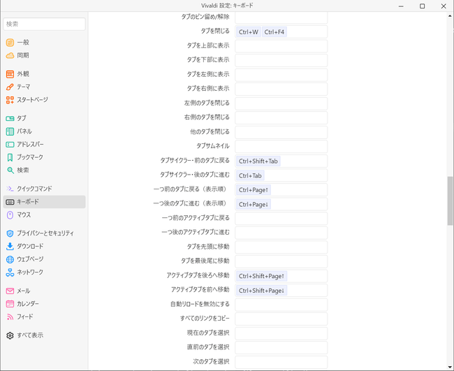Click the タブを先頭に移動 shortcut field
Screen dimensions: 454x371
tap(281, 247)
